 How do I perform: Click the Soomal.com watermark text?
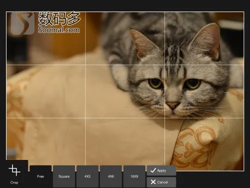[58, 30]
